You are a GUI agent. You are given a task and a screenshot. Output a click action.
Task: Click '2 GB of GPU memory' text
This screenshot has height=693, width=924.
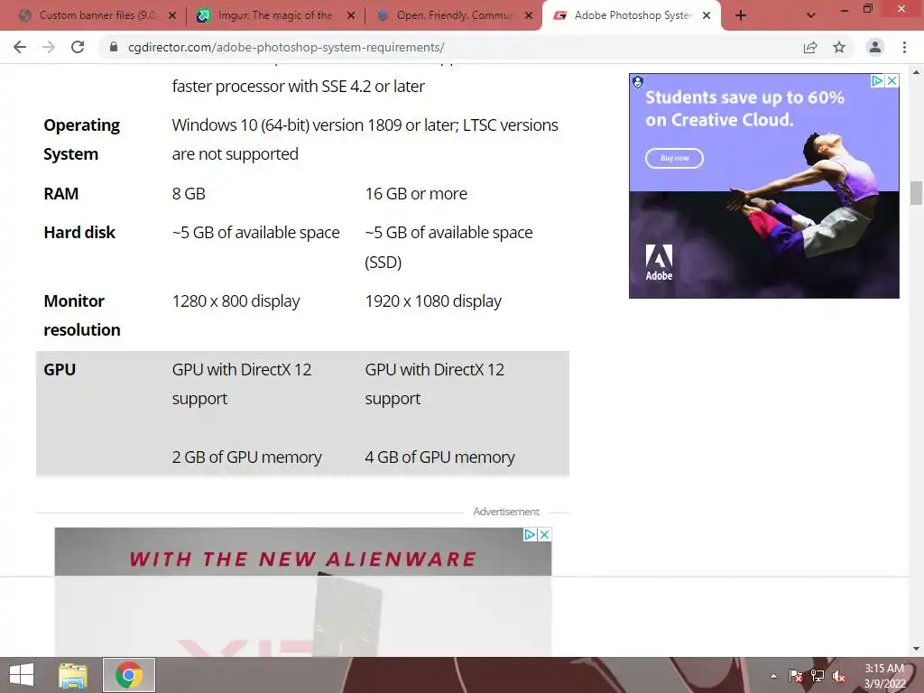(x=247, y=457)
